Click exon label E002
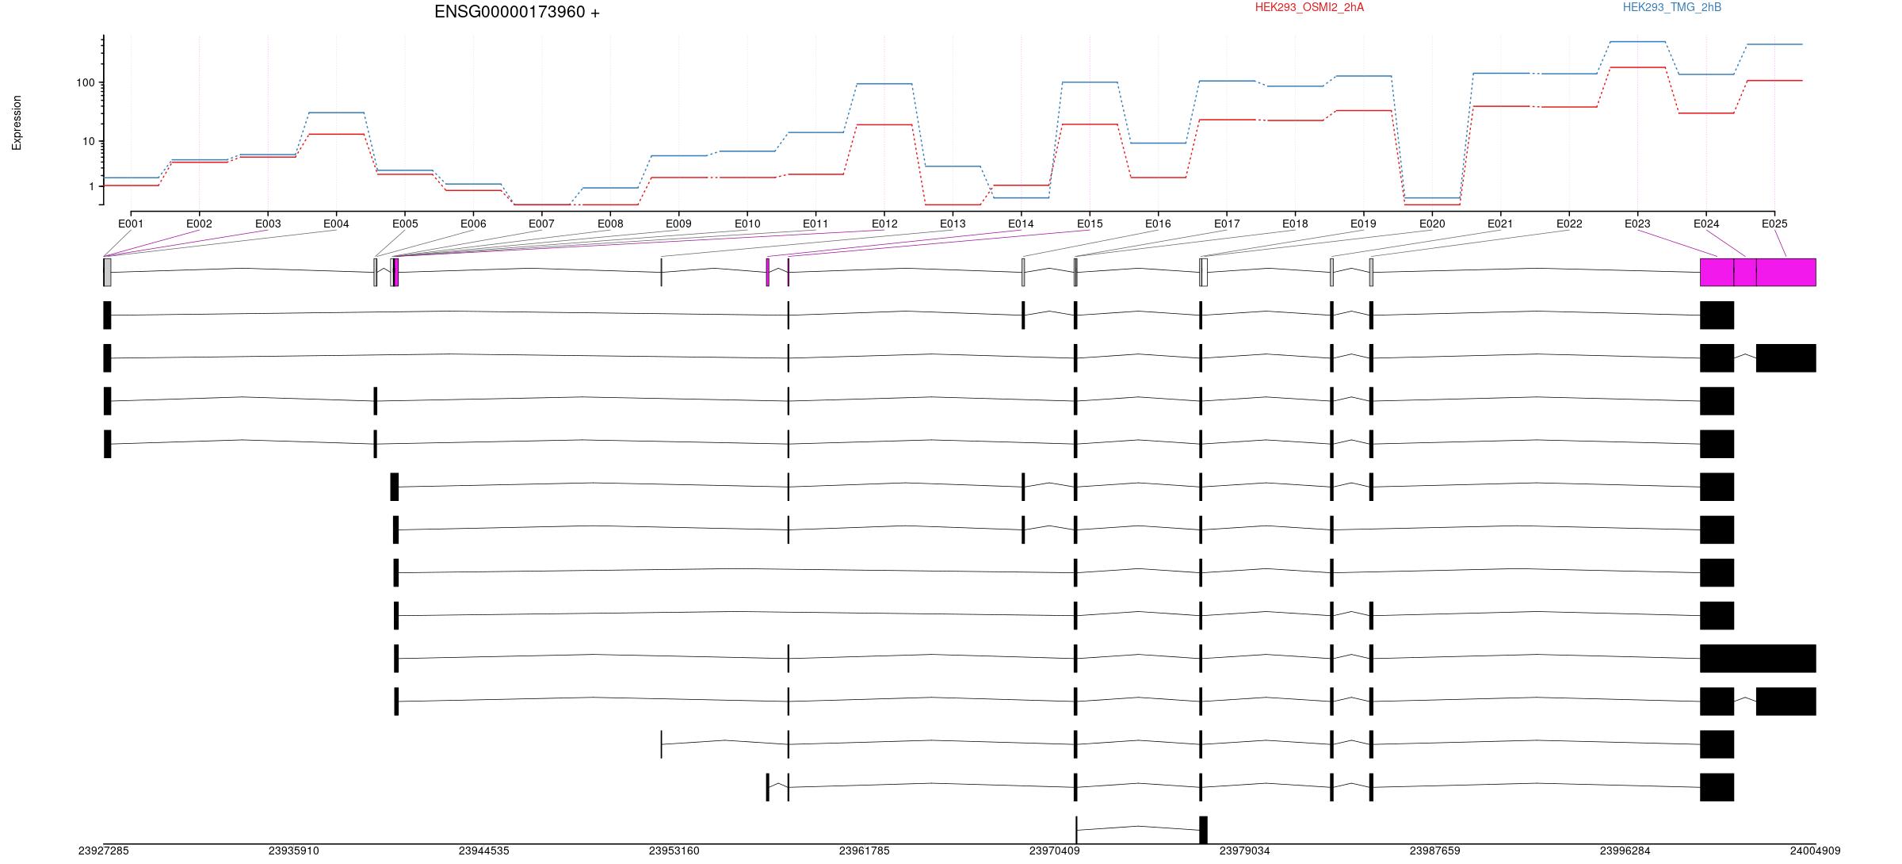 (x=199, y=224)
